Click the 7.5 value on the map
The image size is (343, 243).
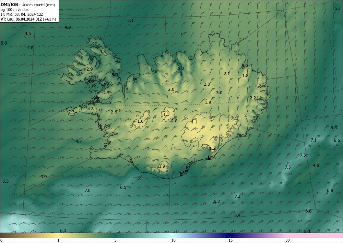tap(288, 167)
